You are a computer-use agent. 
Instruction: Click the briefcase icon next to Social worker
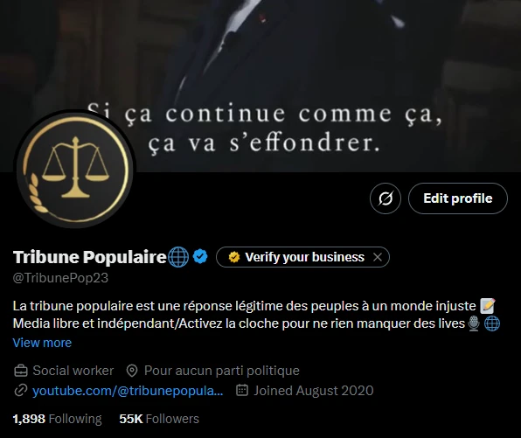(21, 371)
